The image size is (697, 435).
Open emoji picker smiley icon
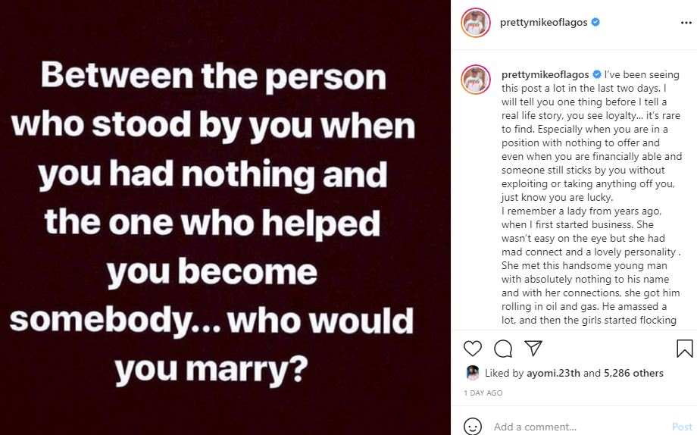pos(472,427)
